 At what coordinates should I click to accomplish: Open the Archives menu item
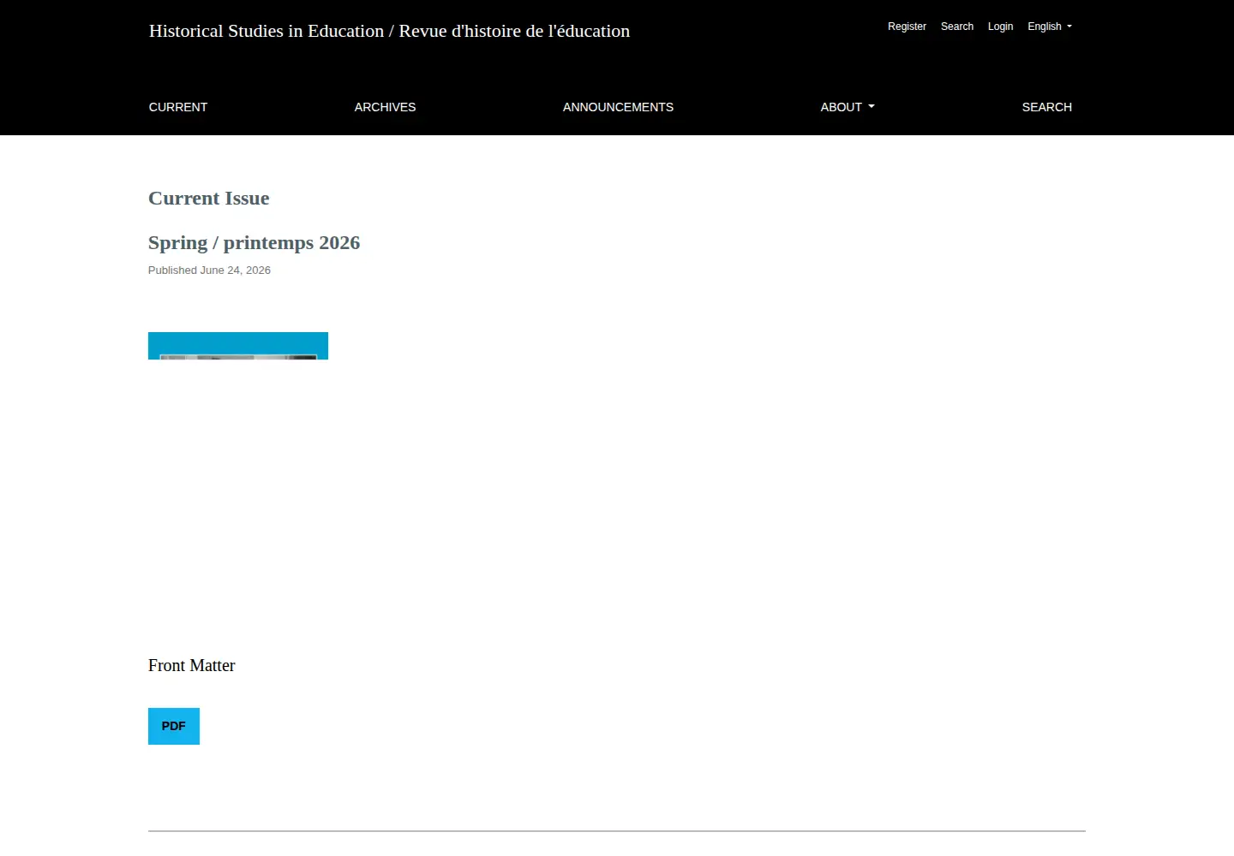(x=385, y=107)
